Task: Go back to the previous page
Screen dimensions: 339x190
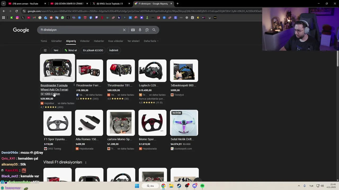Action: click(4, 11)
